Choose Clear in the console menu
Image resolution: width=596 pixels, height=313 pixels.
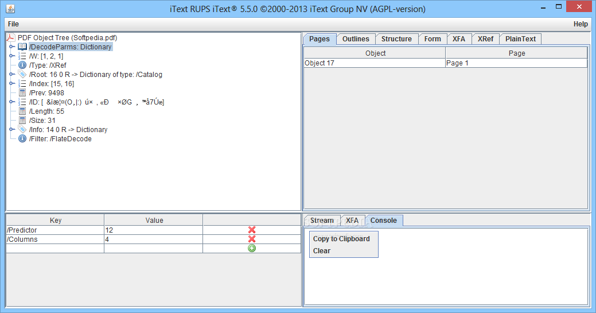pos(322,251)
